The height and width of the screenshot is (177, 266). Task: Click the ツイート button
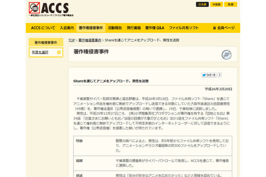(209, 75)
